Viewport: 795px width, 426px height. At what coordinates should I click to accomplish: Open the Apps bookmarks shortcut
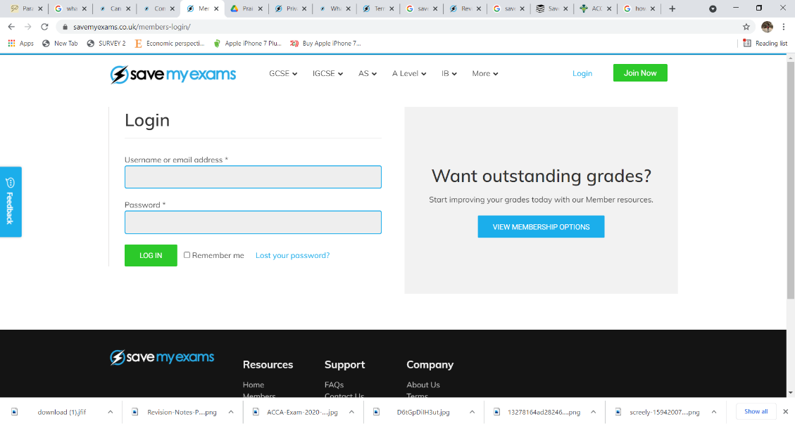[21, 44]
